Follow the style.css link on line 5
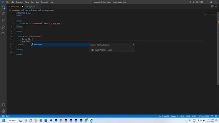 click(x=55, y=24)
